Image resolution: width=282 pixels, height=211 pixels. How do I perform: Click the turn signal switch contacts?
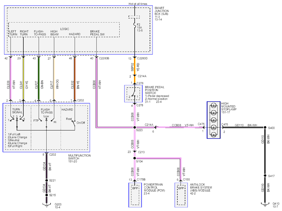(17, 119)
